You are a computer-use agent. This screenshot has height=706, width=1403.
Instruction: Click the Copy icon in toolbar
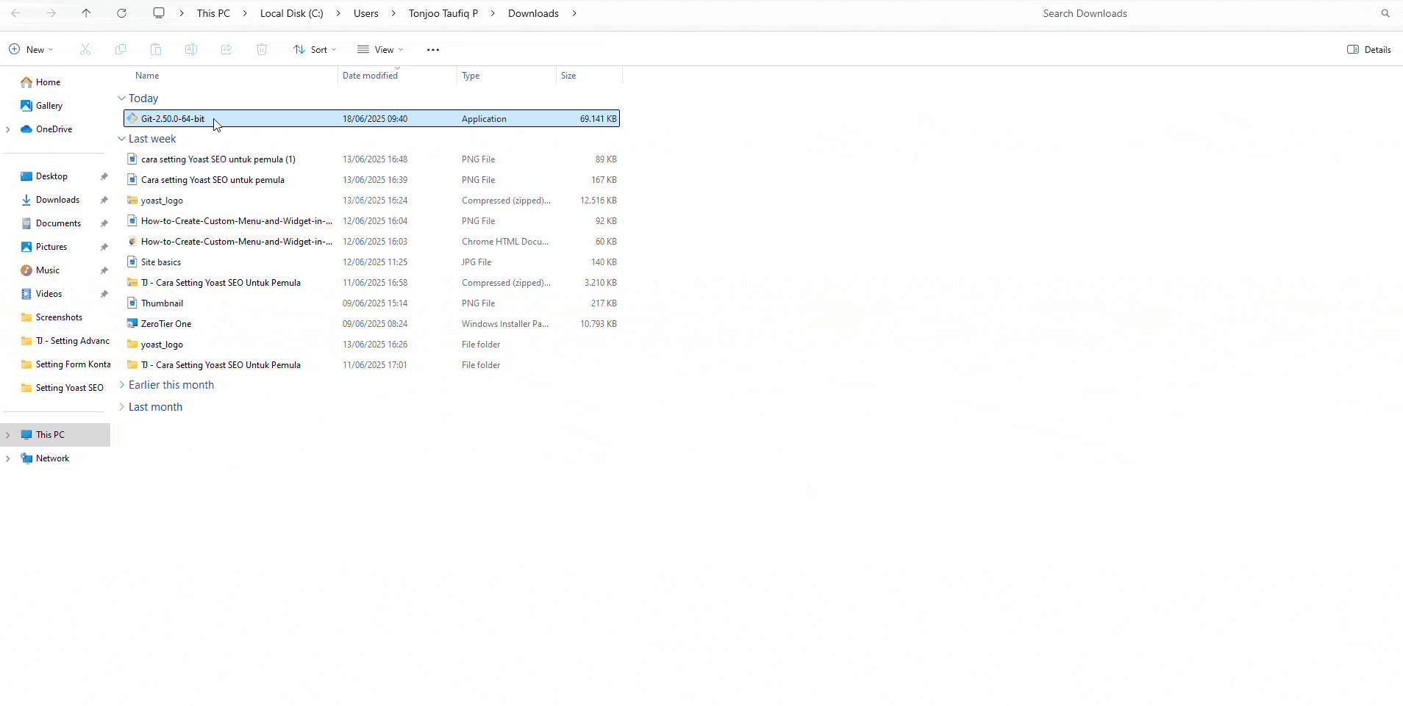point(121,49)
